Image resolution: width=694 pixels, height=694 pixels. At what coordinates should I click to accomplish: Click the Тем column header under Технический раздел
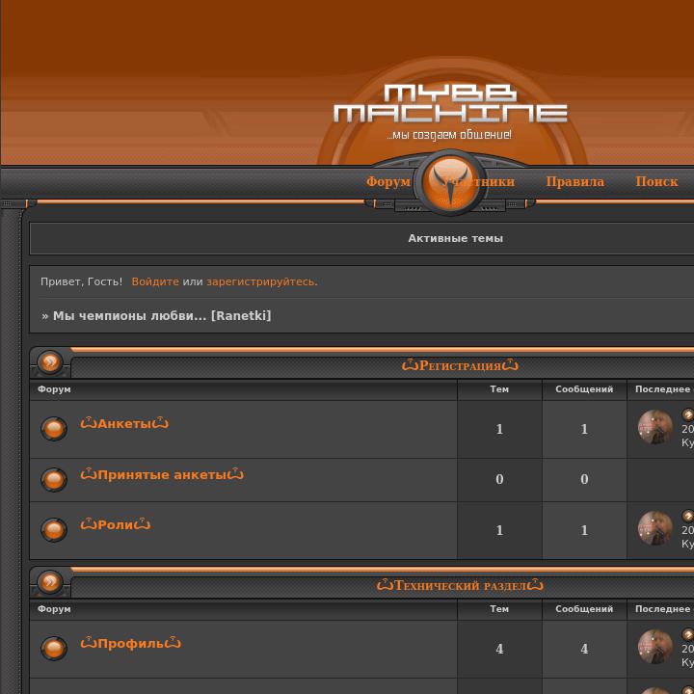tap(499, 608)
